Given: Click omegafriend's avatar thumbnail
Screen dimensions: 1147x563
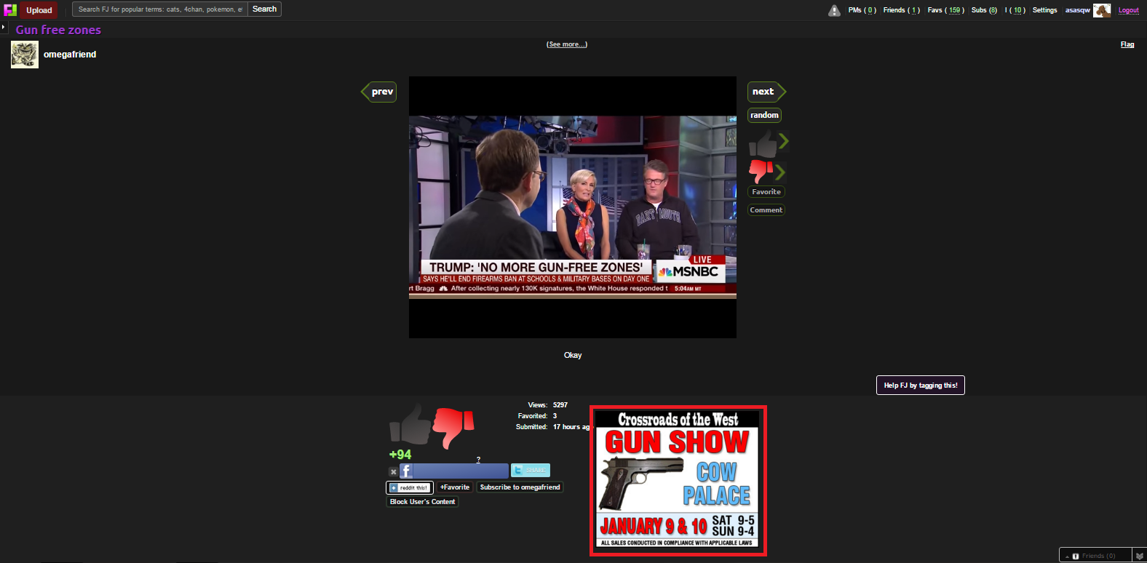Looking at the screenshot, I should click(25, 55).
